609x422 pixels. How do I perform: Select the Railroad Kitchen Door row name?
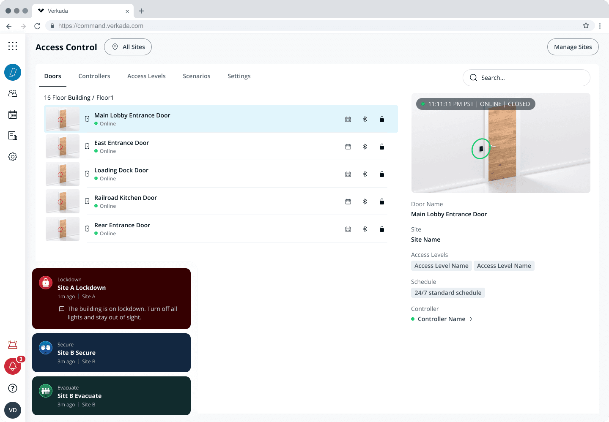click(126, 198)
